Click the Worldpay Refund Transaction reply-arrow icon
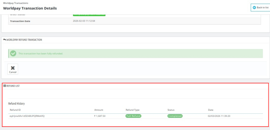 [4, 40]
